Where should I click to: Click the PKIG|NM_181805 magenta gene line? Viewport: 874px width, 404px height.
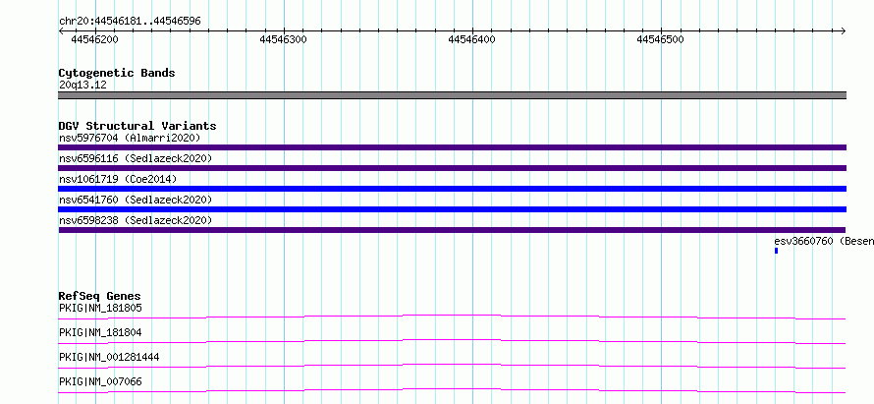pyautogui.click(x=452, y=317)
